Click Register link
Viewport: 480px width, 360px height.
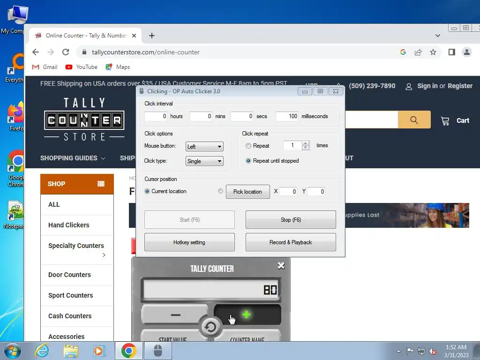pyautogui.click(x=460, y=86)
